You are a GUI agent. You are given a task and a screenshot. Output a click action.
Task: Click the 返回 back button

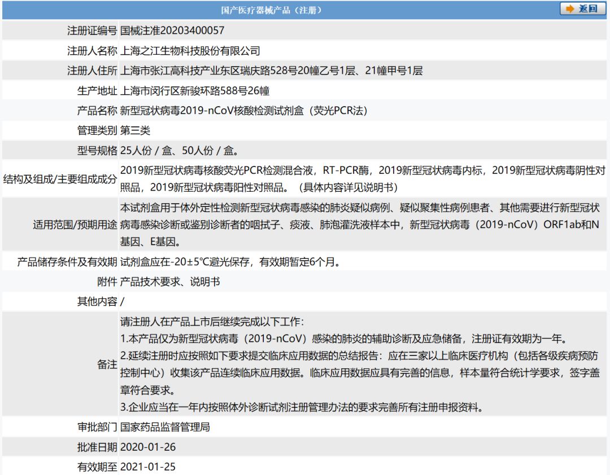pyautogui.click(x=583, y=9)
